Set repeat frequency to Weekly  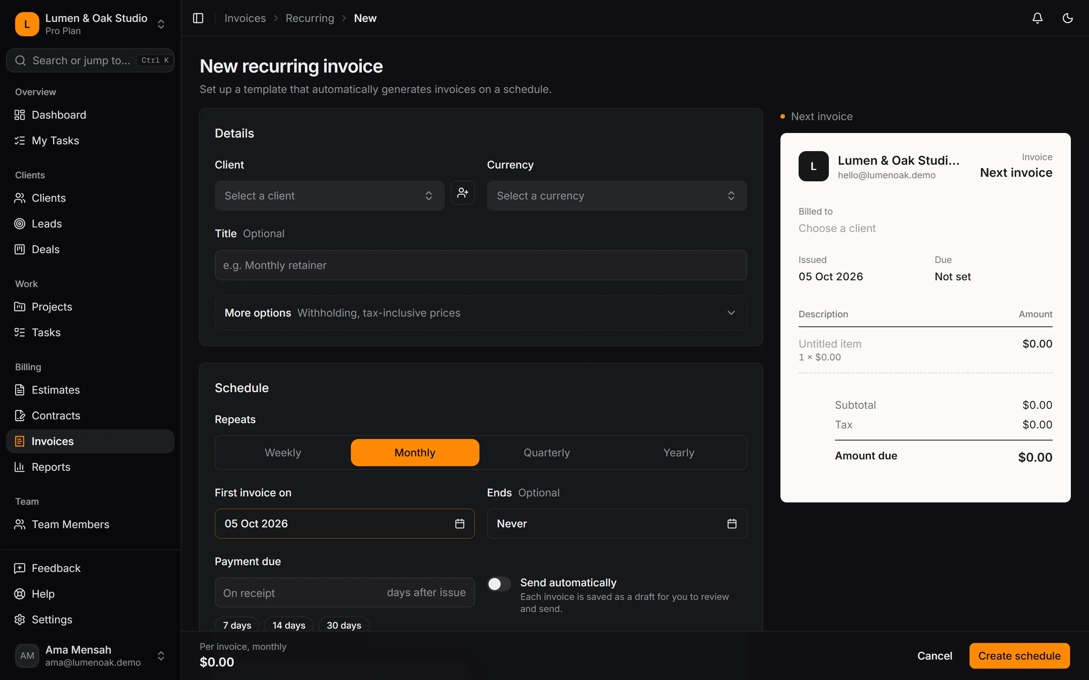(x=282, y=453)
